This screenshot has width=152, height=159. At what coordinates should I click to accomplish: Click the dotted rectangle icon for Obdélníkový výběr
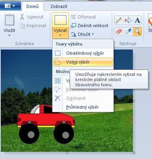(x=58, y=53)
